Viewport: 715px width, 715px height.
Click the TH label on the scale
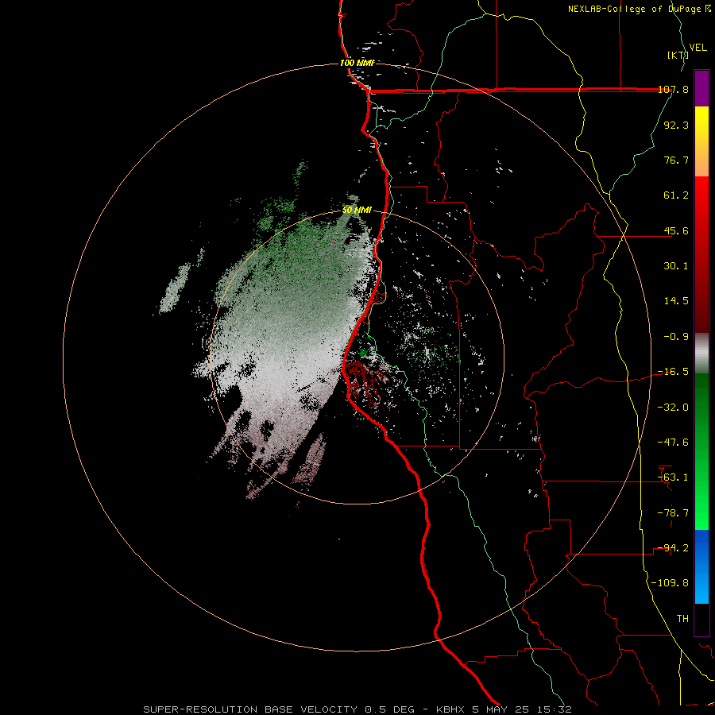682,619
